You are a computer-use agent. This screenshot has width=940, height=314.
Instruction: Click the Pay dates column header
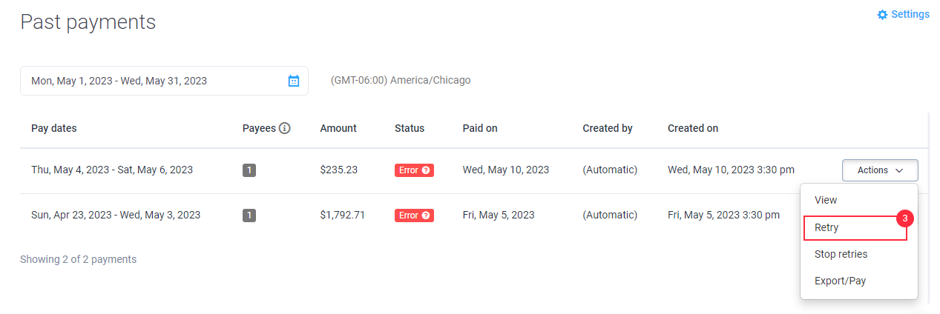click(x=54, y=128)
